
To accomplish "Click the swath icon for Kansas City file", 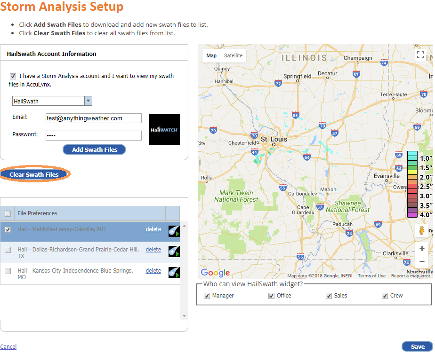I will point(174,272).
